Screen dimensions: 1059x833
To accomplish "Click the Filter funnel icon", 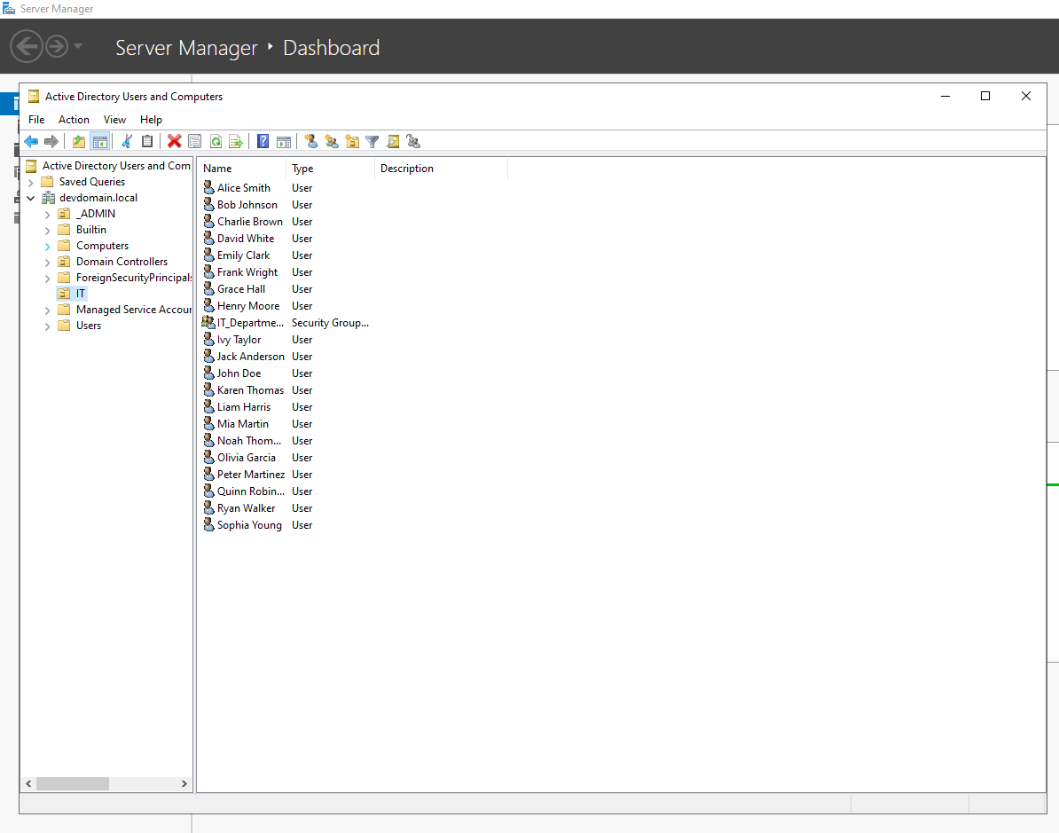I will coord(373,141).
